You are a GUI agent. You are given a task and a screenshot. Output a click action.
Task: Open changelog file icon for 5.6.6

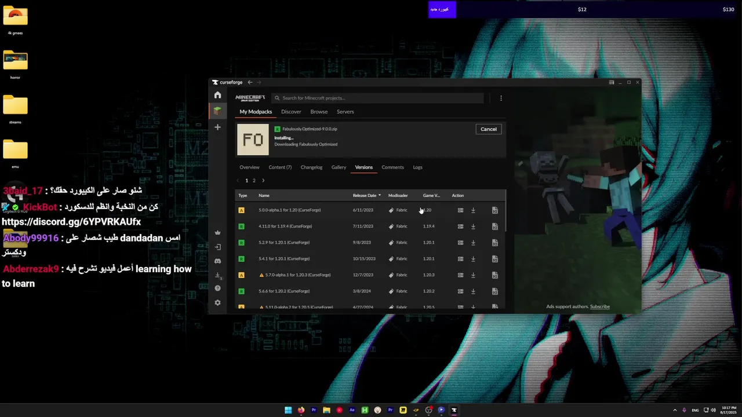494,291
